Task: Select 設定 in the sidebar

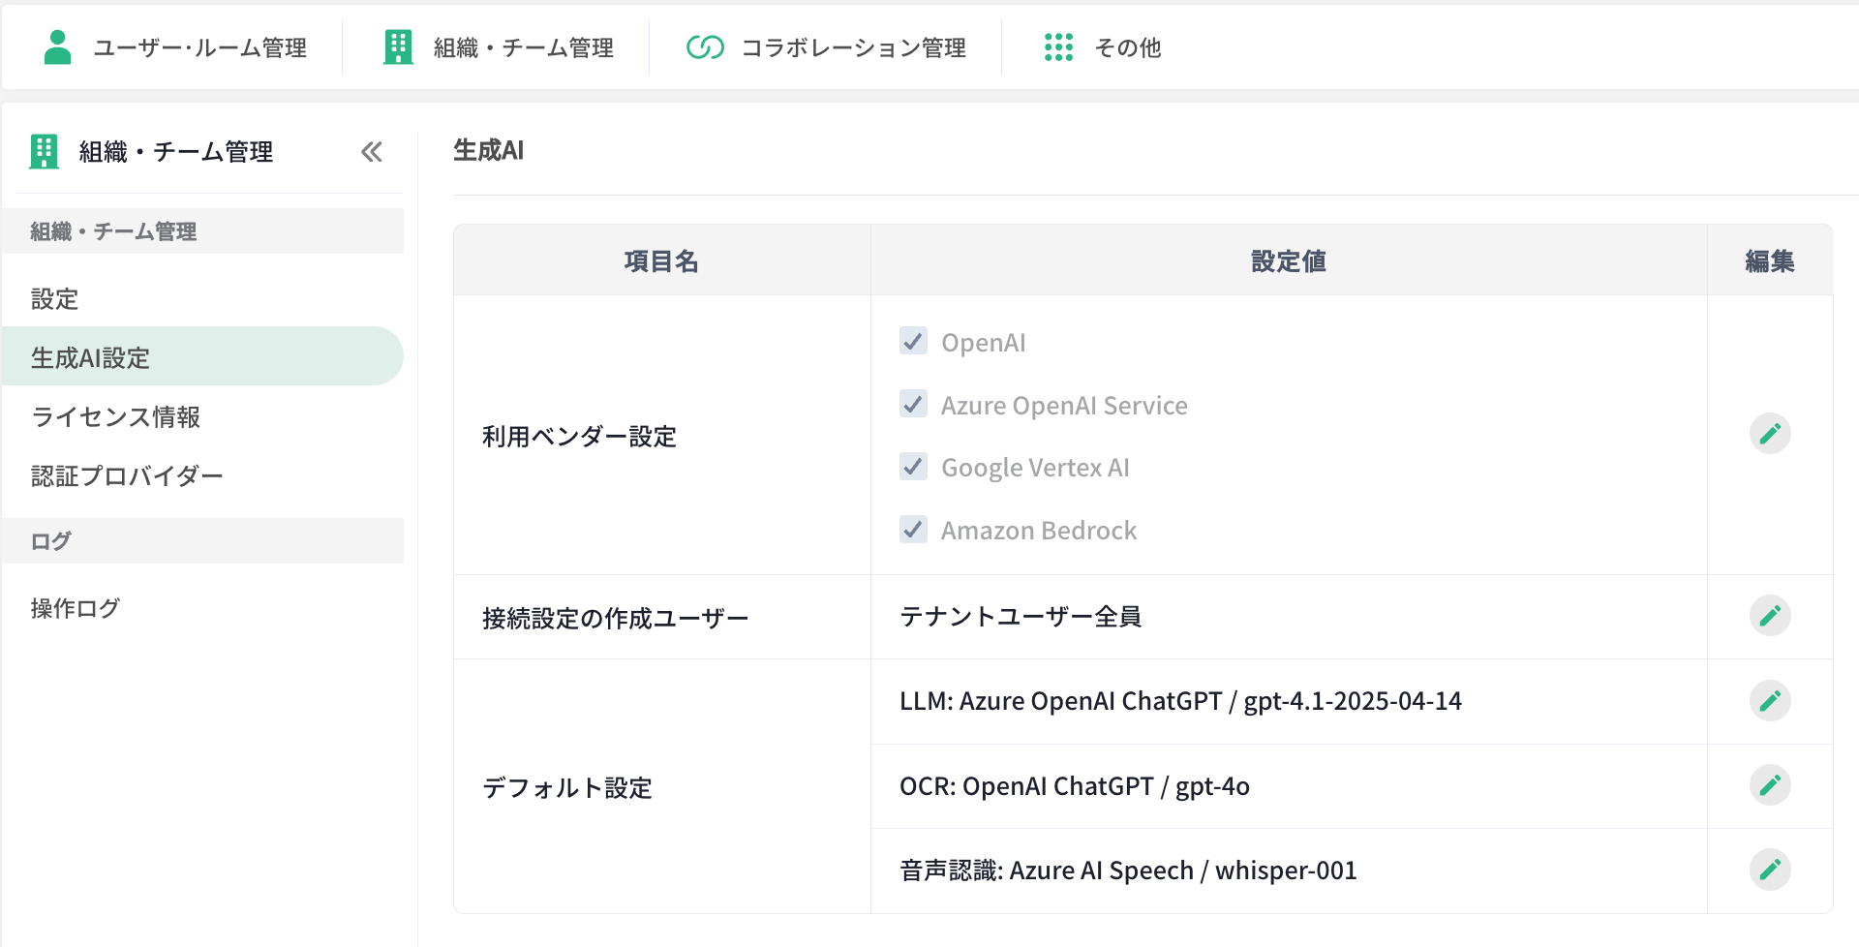Action: click(55, 299)
